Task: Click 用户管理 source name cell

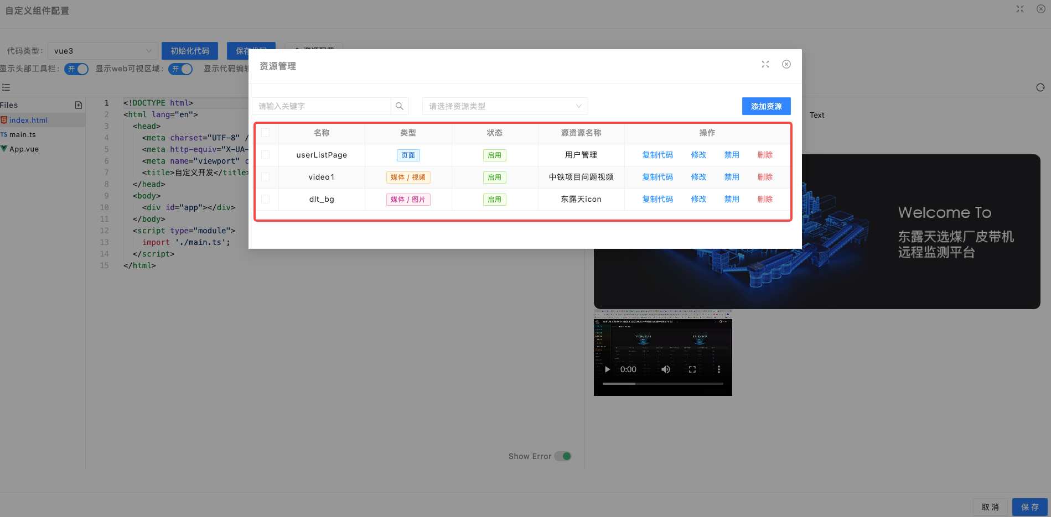Action: 581,155
